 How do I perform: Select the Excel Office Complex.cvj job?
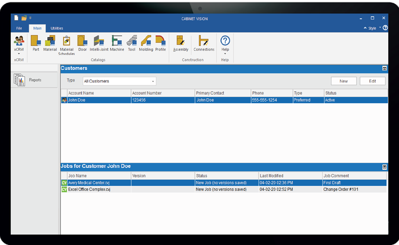[x=89, y=190]
